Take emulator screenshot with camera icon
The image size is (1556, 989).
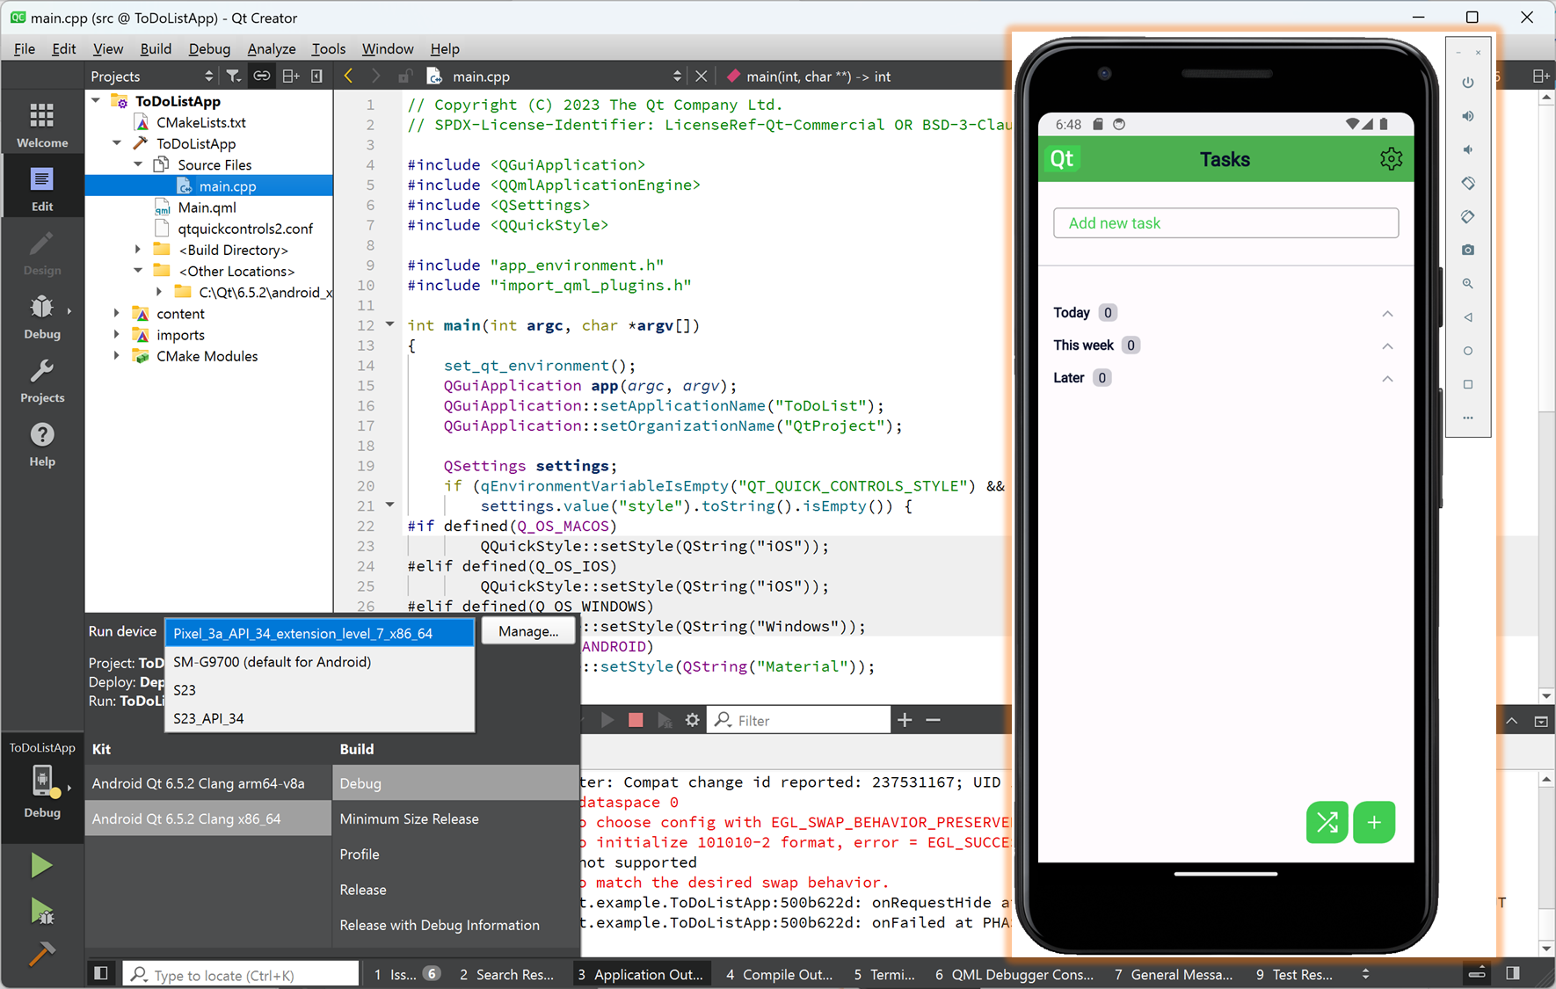1468,250
